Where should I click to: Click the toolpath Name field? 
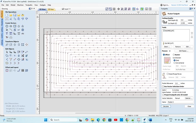point(180,102)
